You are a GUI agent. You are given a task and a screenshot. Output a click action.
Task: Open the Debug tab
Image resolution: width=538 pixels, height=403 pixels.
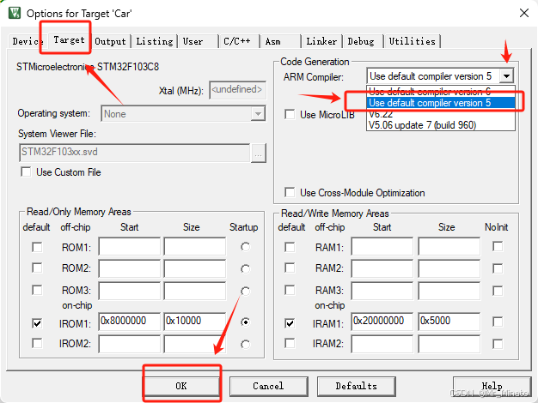point(363,41)
